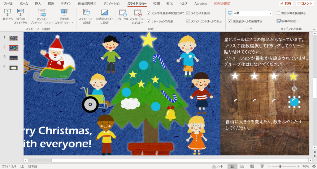
Task: Select slide 3 thumbnail
Action: click(14, 58)
